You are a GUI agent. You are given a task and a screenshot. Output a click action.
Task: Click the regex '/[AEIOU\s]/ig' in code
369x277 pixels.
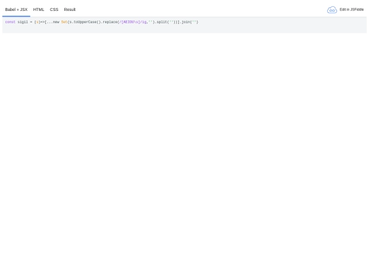tap(133, 22)
